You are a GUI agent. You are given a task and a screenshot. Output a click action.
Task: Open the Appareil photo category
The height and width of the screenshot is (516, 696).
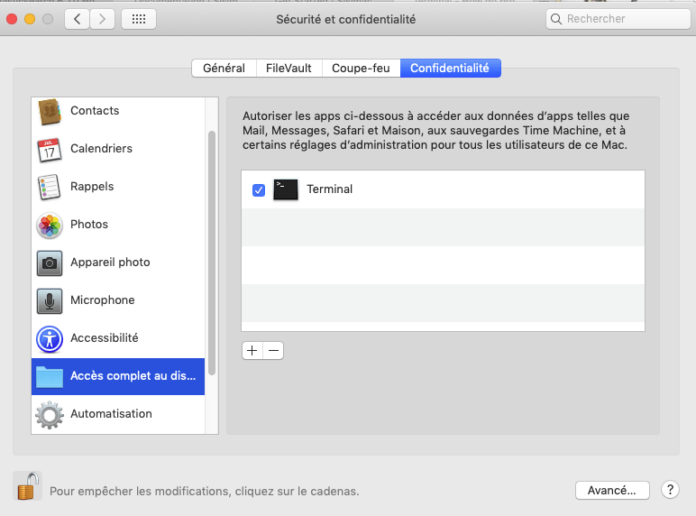(109, 263)
